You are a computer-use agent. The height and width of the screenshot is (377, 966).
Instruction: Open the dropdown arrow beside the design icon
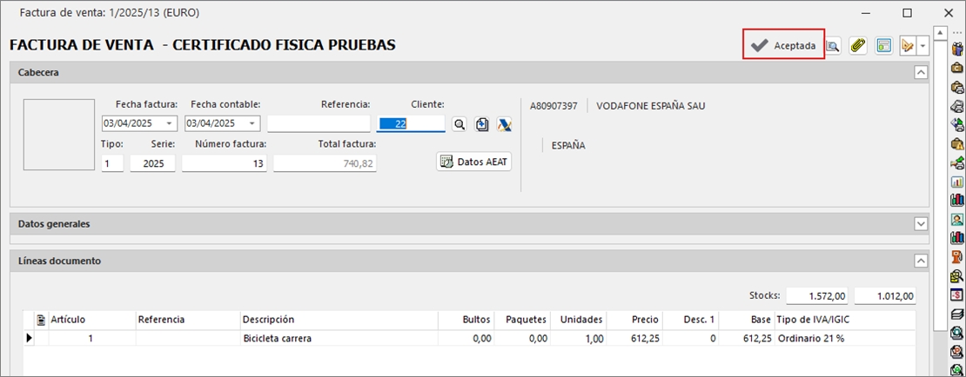tap(922, 45)
